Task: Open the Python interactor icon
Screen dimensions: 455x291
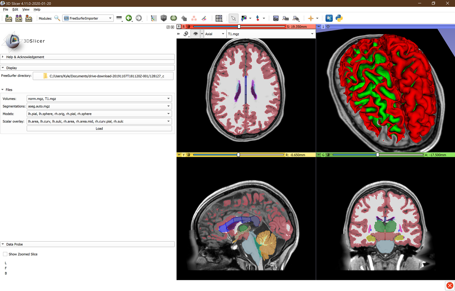Action: [339, 18]
